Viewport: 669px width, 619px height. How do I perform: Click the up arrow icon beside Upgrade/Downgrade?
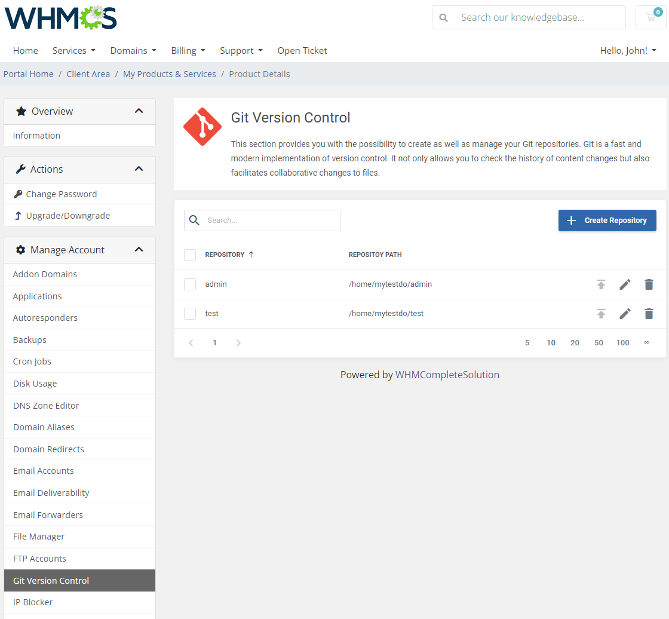click(18, 216)
